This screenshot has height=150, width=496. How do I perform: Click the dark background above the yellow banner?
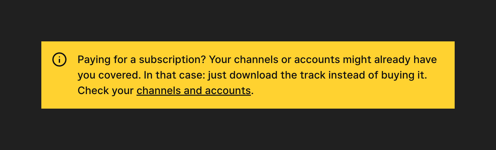click(248, 19)
